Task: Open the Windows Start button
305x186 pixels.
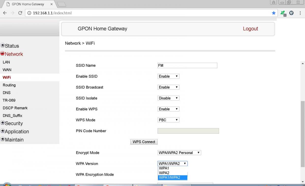Action: pos(7,184)
